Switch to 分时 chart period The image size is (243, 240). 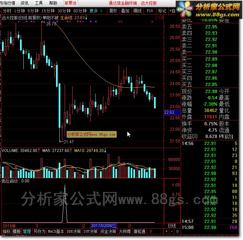[7, 11]
